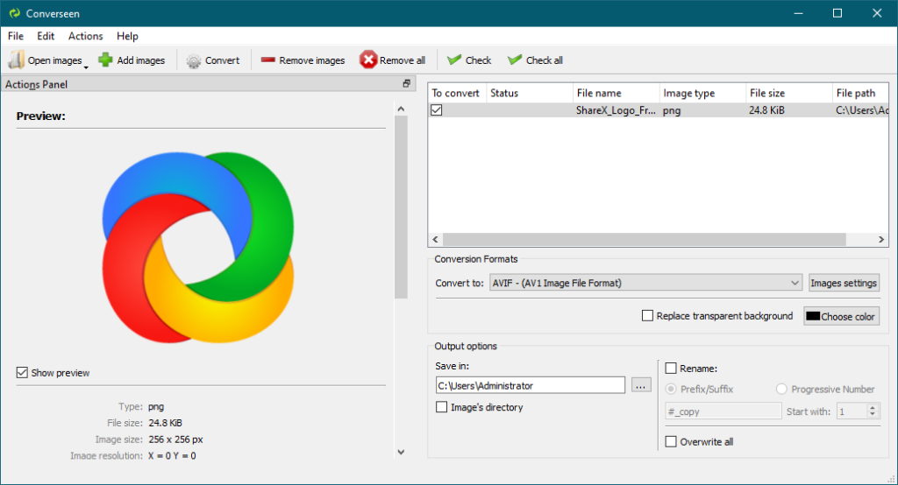This screenshot has width=898, height=485.
Task: Sort by the File path column header
Action: coord(860,93)
